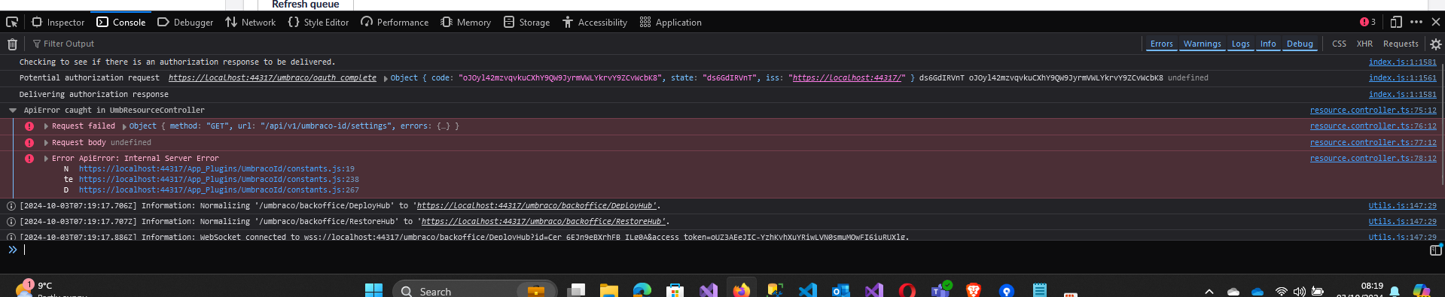The height and width of the screenshot is (297, 1445).
Task: Open the Storage tab
Action: (x=527, y=22)
